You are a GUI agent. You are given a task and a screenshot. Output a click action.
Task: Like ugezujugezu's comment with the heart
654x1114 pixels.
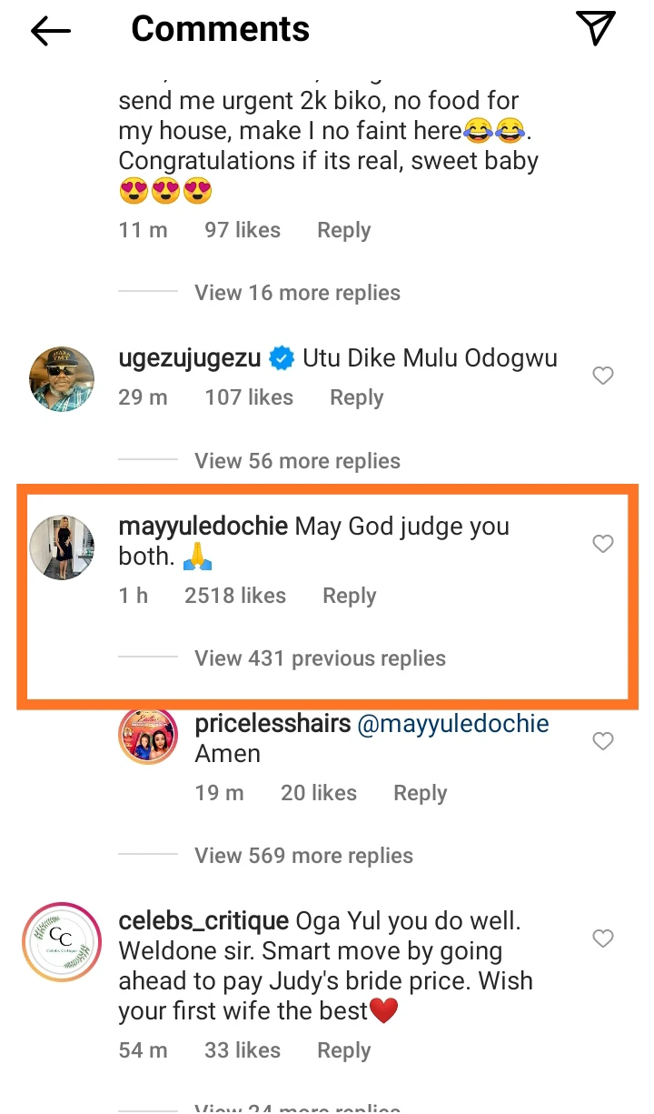click(603, 376)
